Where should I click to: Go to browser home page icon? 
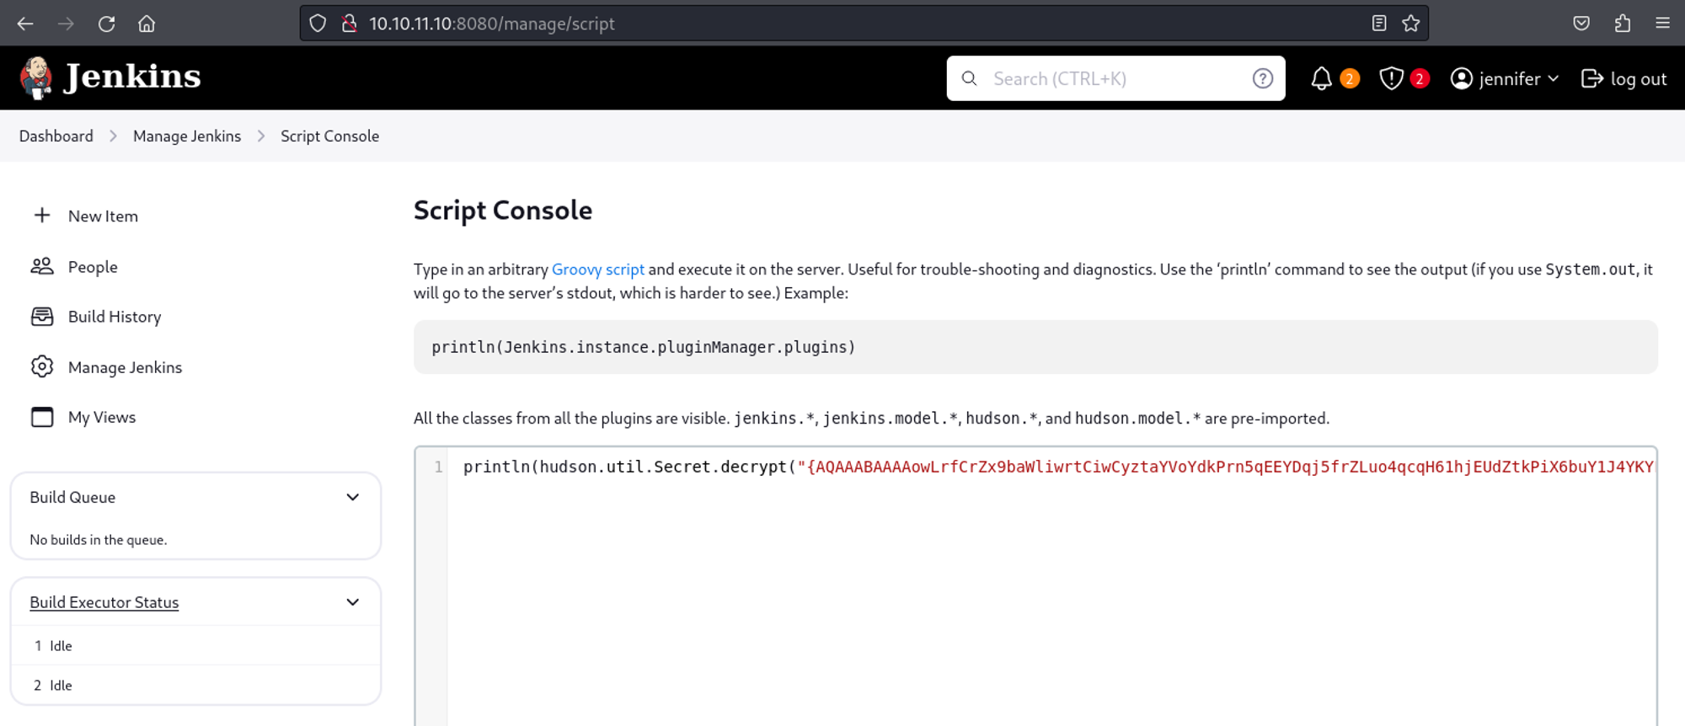[147, 24]
